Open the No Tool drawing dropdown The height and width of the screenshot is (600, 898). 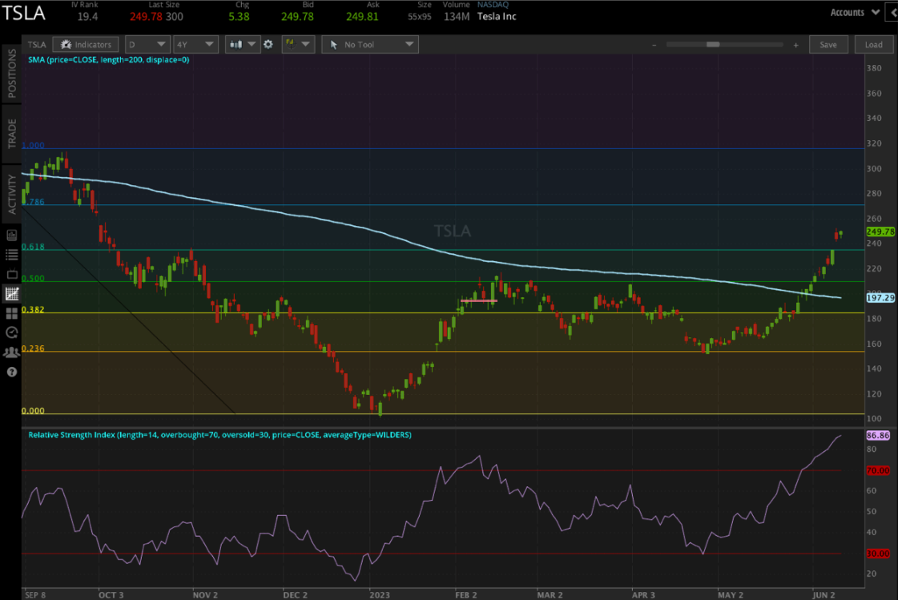(369, 45)
